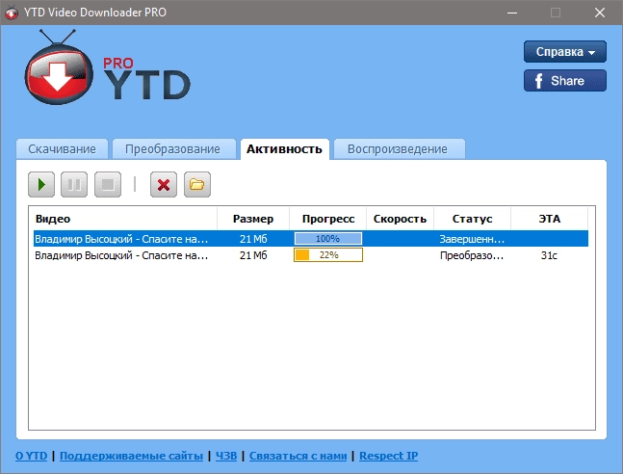The image size is (623, 474).
Task: Open the Связаться с нами link
Action: pyautogui.click(x=298, y=456)
